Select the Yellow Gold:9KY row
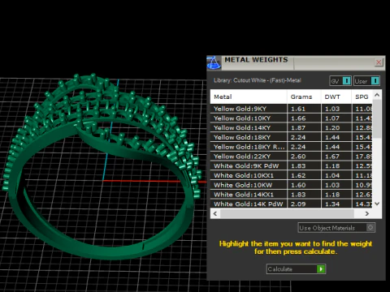Image resolution: width=390 pixels, height=292 pixels. click(x=291, y=109)
